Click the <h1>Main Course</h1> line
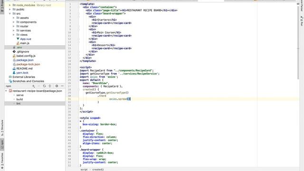304x171 pixels. click(x=106, y=32)
